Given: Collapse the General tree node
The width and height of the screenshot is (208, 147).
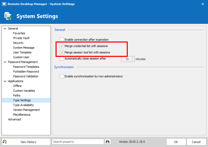Looking at the screenshot, I should click(x=5, y=28).
